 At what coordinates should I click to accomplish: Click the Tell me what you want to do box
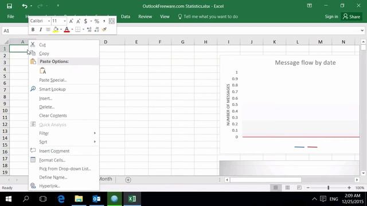[208, 17]
